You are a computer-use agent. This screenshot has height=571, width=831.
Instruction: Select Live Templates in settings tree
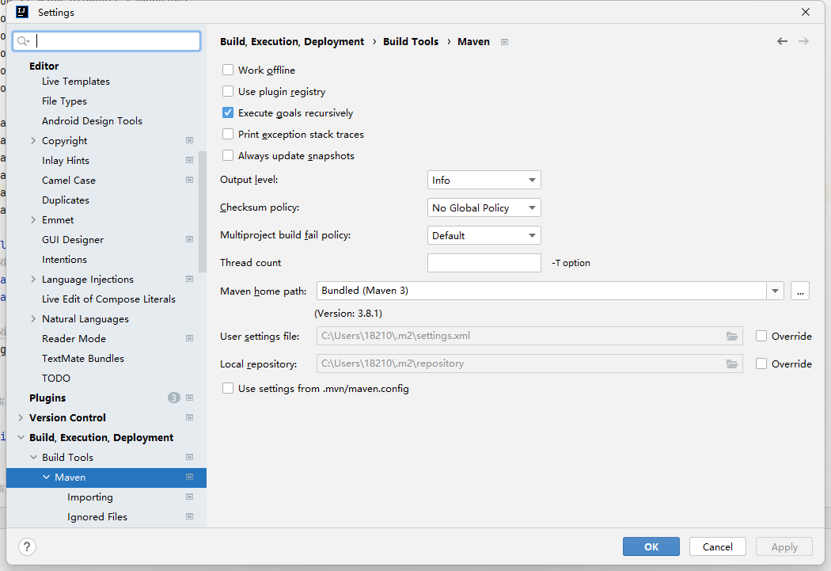(x=76, y=81)
